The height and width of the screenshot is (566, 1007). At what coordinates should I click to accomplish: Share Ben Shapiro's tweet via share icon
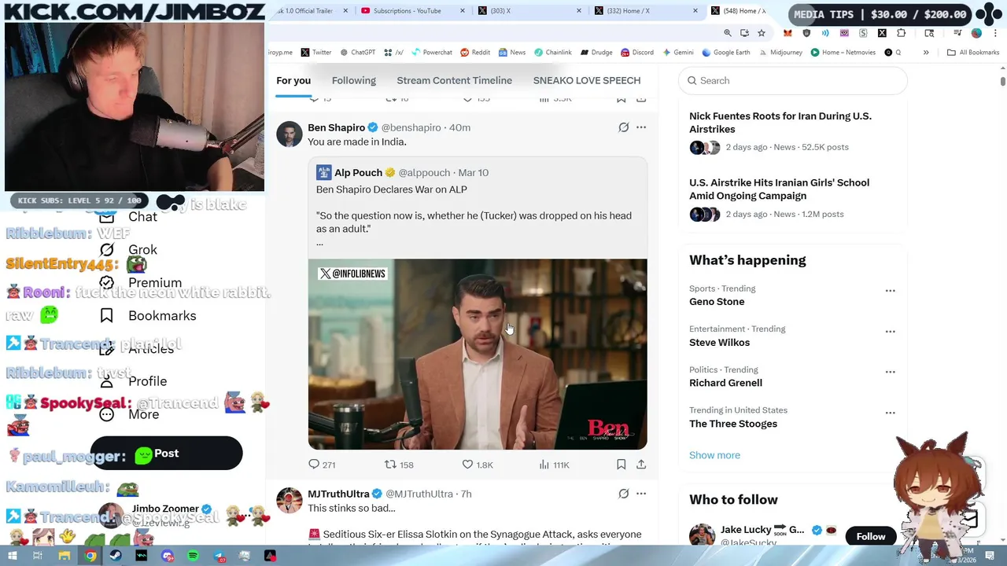point(641,465)
